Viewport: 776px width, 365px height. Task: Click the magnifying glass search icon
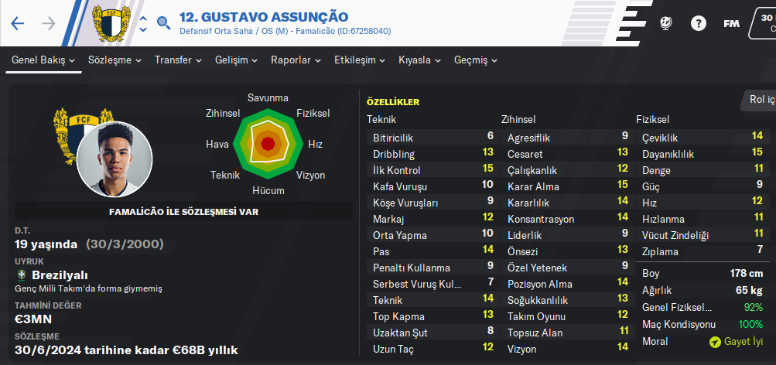point(163,23)
